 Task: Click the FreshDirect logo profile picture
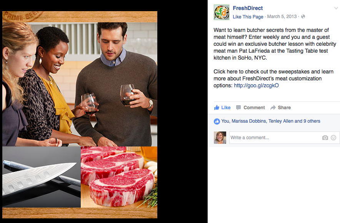pyautogui.click(x=222, y=12)
